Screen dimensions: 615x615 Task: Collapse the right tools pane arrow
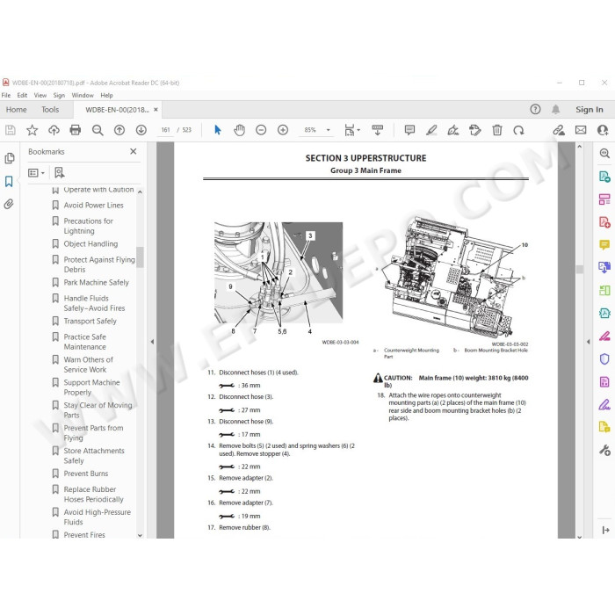tap(588, 342)
